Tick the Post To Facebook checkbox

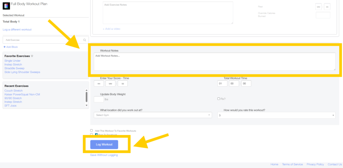91,135
